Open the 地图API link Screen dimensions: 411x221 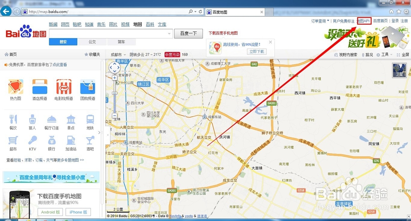(364, 21)
